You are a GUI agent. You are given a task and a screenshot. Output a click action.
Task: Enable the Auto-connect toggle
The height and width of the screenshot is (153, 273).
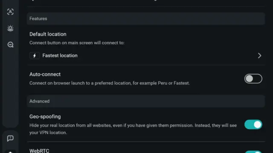[253, 79]
